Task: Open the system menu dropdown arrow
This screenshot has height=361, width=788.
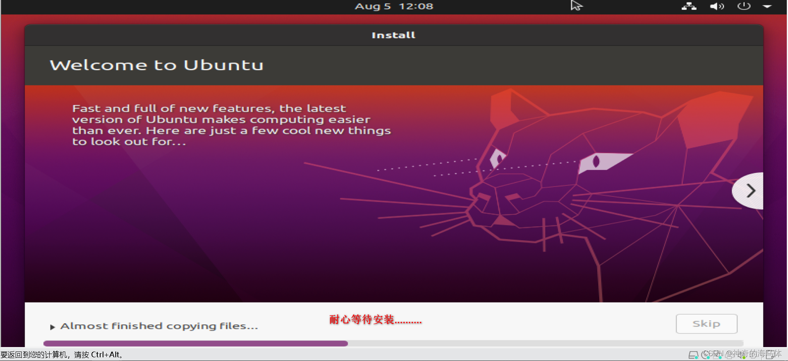Action: 767,7
